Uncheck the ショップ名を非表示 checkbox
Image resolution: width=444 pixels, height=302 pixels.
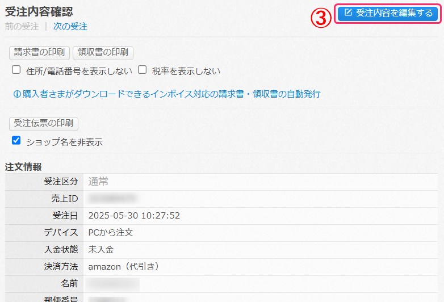(x=16, y=141)
